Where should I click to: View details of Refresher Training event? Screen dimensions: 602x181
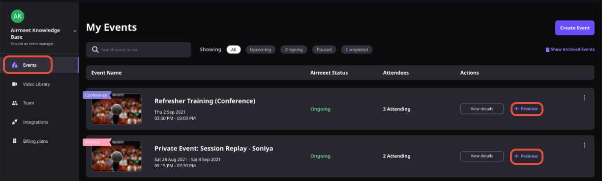tap(482, 109)
